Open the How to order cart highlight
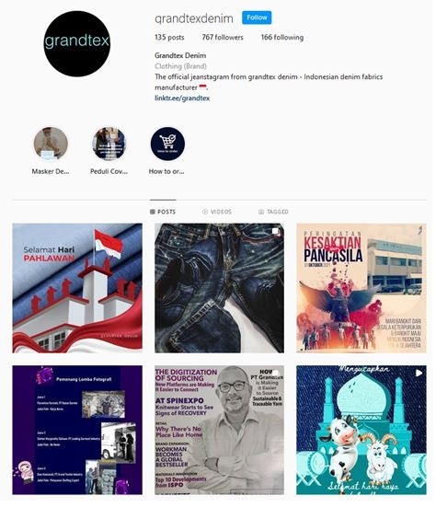The height and width of the screenshot is (507, 436). tap(167, 144)
